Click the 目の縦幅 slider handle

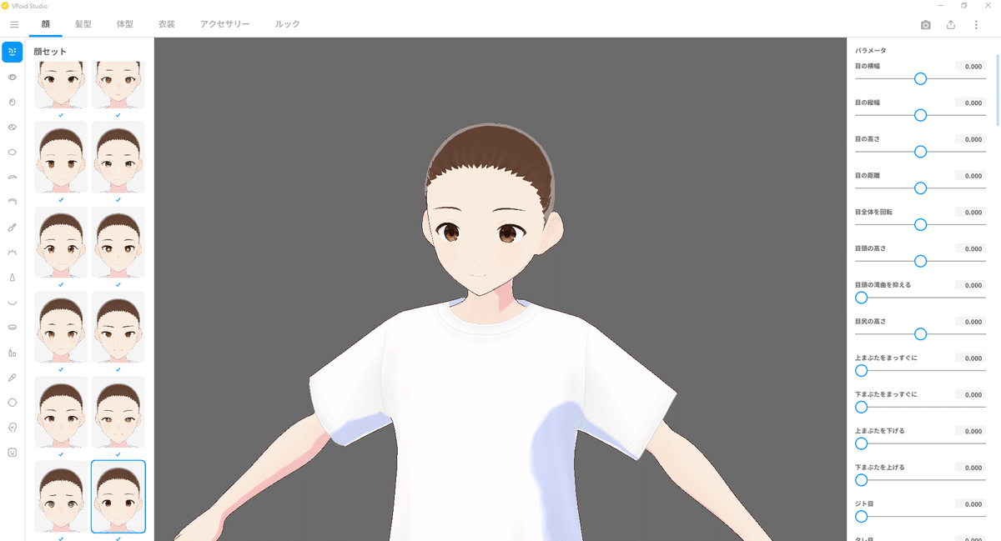click(920, 115)
